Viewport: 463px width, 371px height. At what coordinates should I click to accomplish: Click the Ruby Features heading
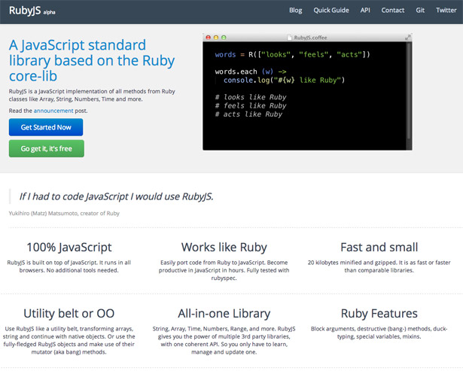pos(379,314)
